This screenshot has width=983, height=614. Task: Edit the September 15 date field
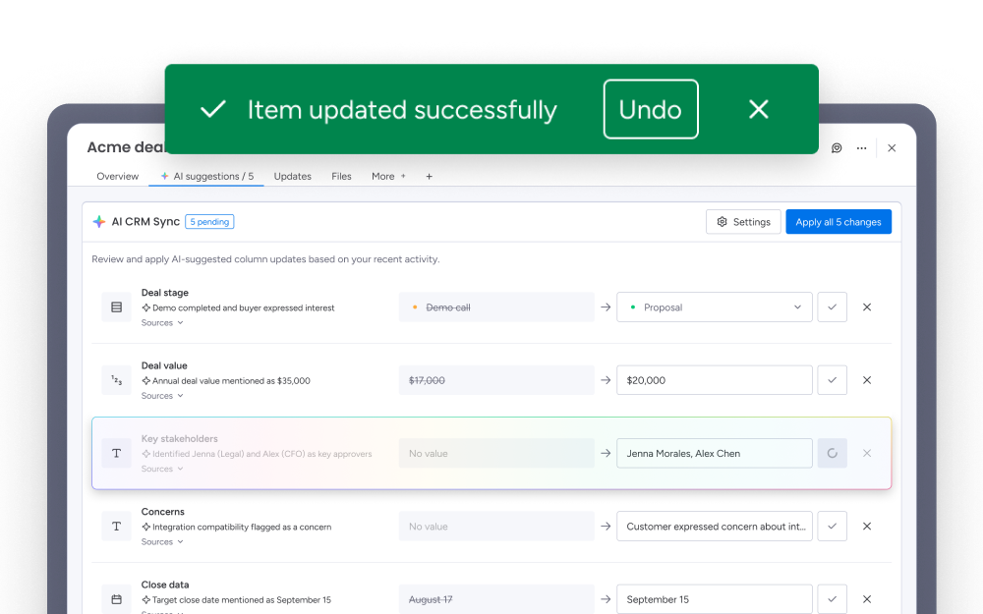point(714,599)
